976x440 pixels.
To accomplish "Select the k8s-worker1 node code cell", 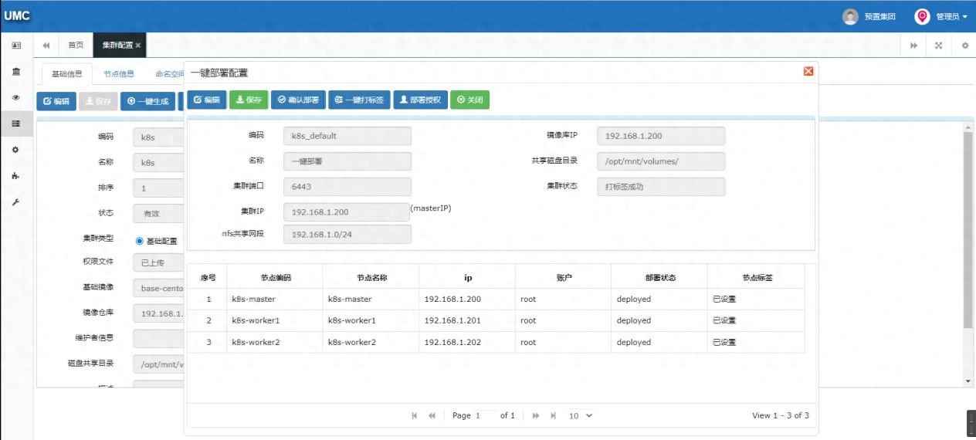I will pos(275,320).
